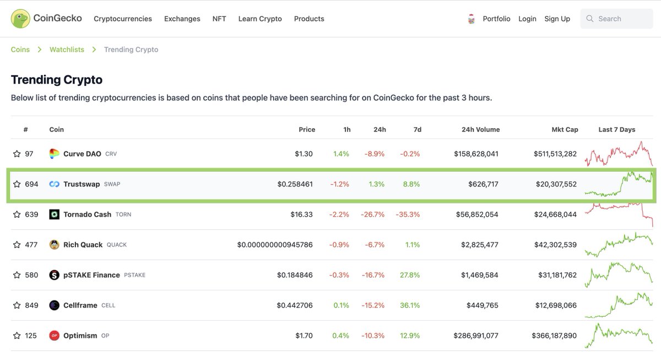Sort by the 24h Volume column header
Image resolution: width=661 pixels, height=352 pixels.
pyautogui.click(x=481, y=130)
